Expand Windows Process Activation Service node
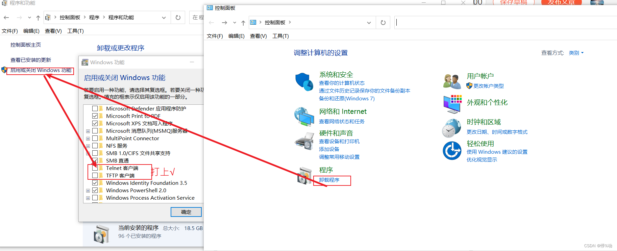The width and height of the screenshot is (617, 251). pyautogui.click(x=88, y=198)
